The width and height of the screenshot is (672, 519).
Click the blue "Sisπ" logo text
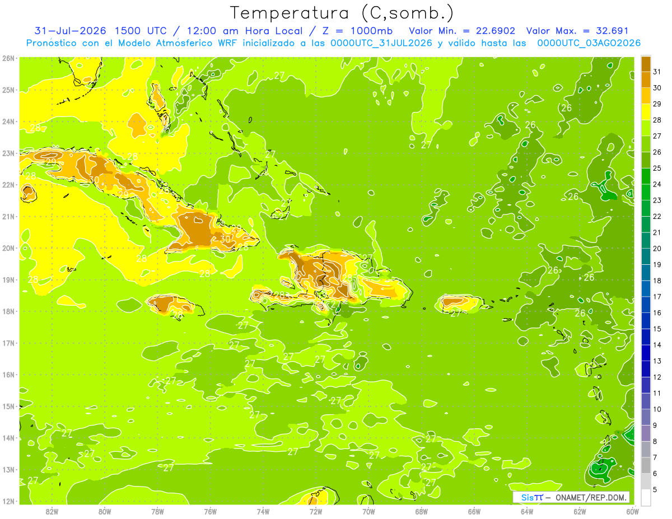coord(531,497)
